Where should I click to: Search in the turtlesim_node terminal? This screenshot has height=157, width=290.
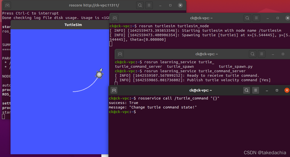(247, 18)
